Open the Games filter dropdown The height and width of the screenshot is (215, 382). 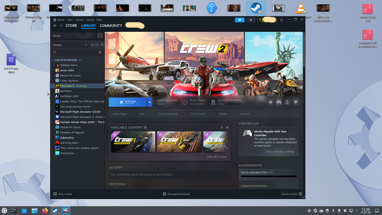[70, 45]
